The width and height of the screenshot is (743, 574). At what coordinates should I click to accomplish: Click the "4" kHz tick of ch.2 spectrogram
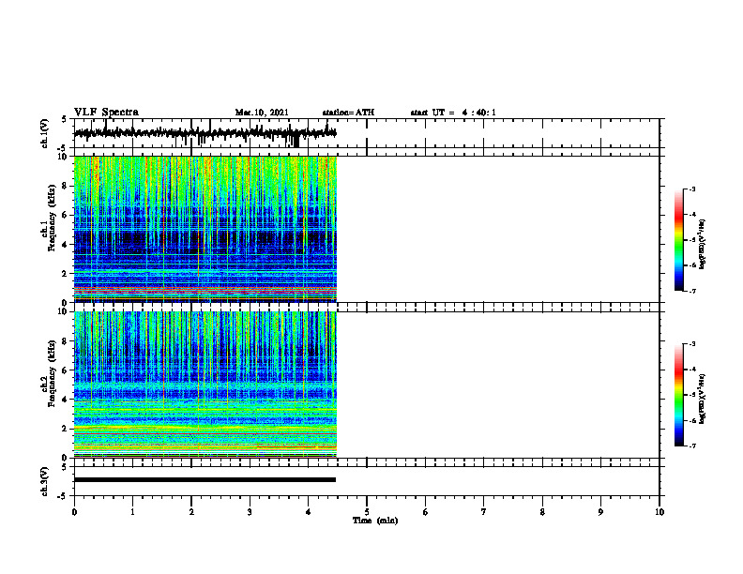coord(66,400)
